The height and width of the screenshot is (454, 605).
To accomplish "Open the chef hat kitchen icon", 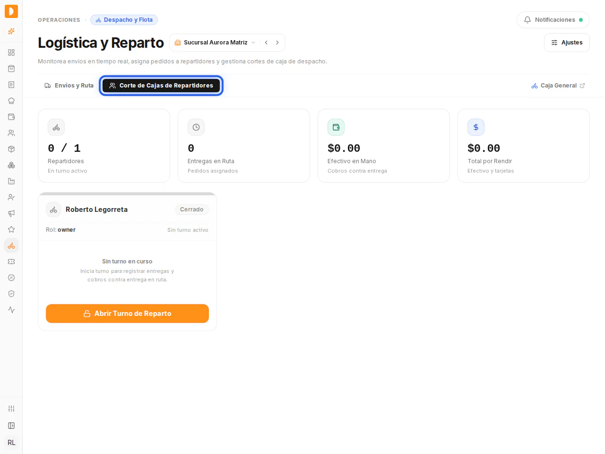I will pyautogui.click(x=11, y=101).
